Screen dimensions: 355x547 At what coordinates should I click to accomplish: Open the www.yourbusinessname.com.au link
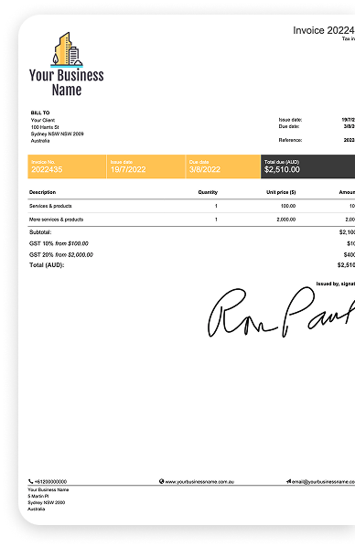(x=199, y=482)
